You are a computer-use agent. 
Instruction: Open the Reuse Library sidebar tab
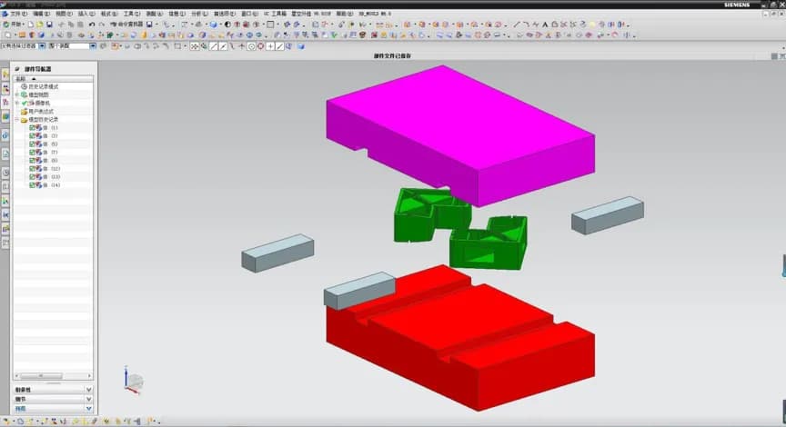pos(5,116)
